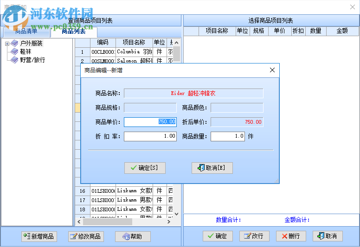Select row 16 Liskamm 女款 item
Image resolution: width=360 pixels, height=247 pixels.
[135, 191]
